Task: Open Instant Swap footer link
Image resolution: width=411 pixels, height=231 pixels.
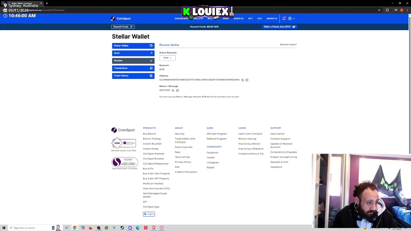Action: tap(151, 149)
